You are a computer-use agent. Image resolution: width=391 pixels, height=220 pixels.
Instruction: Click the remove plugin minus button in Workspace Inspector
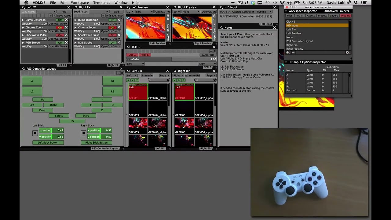coord(293,53)
